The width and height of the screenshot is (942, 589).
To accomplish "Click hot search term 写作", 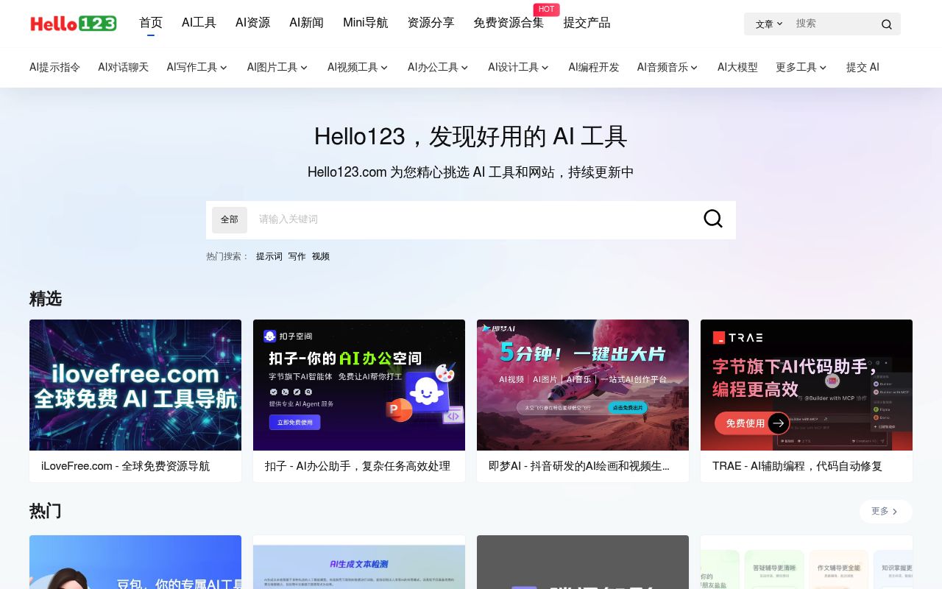I will (297, 256).
